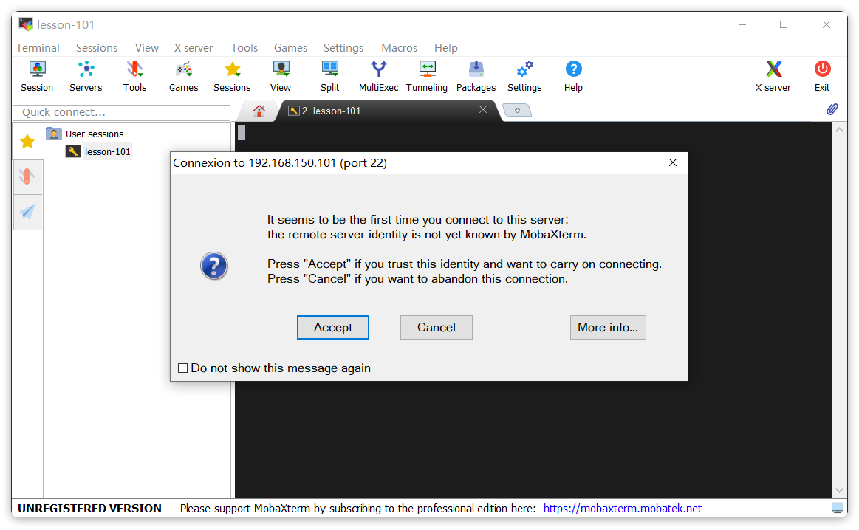Enable 'Do not show this message again'
This screenshot has height=530, width=859.
point(183,368)
